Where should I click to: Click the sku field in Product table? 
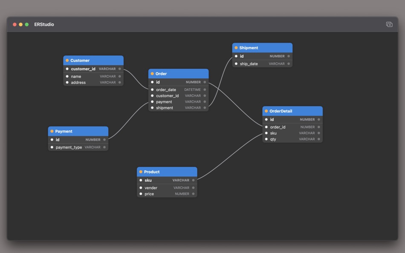(x=147, y=180)
